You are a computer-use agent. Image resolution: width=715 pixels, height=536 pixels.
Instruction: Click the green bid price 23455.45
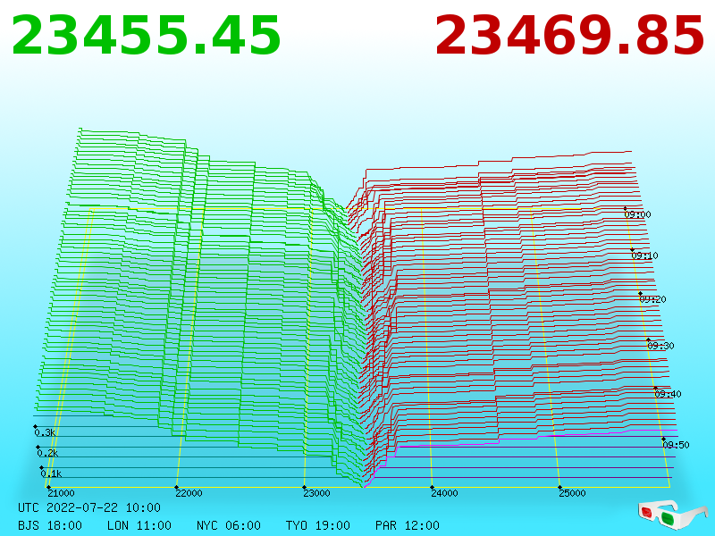click(x=146, y=36)
